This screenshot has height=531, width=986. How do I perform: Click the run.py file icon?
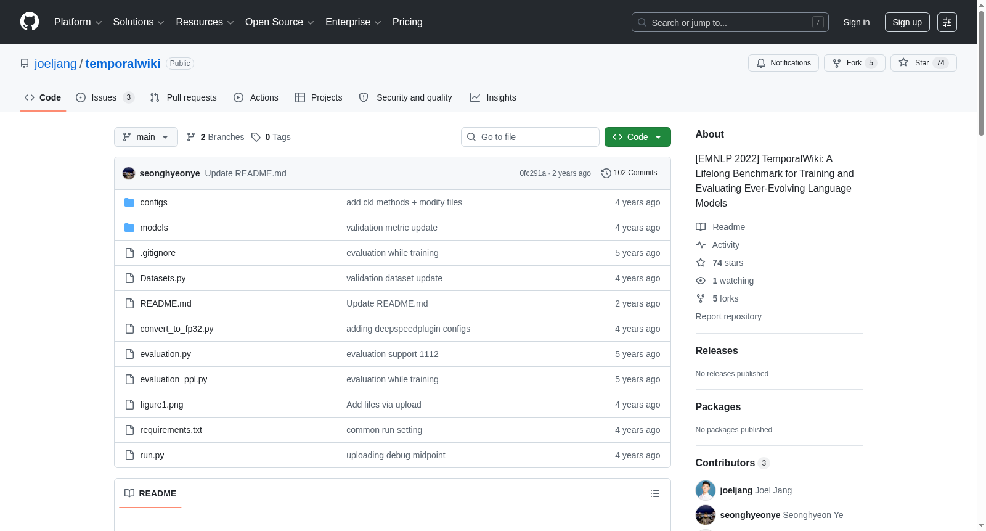tap(129, 455)
